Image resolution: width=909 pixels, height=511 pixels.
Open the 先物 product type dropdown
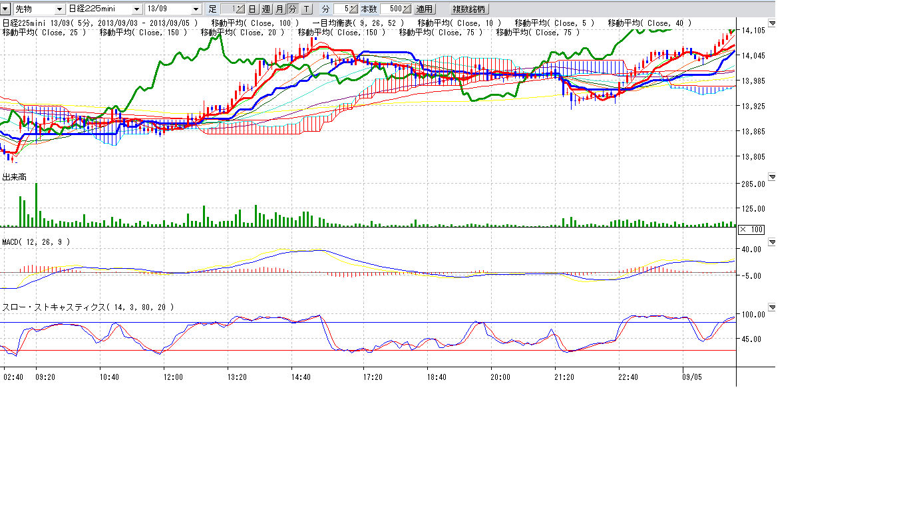[x=60, y=9]
